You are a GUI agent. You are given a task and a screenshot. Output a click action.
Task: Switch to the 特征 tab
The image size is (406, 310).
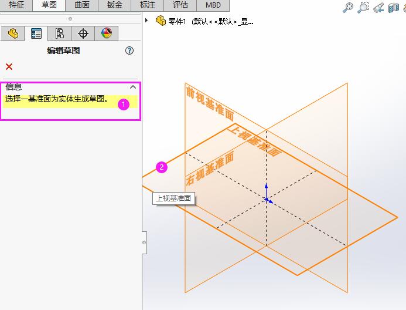point(16,5)
